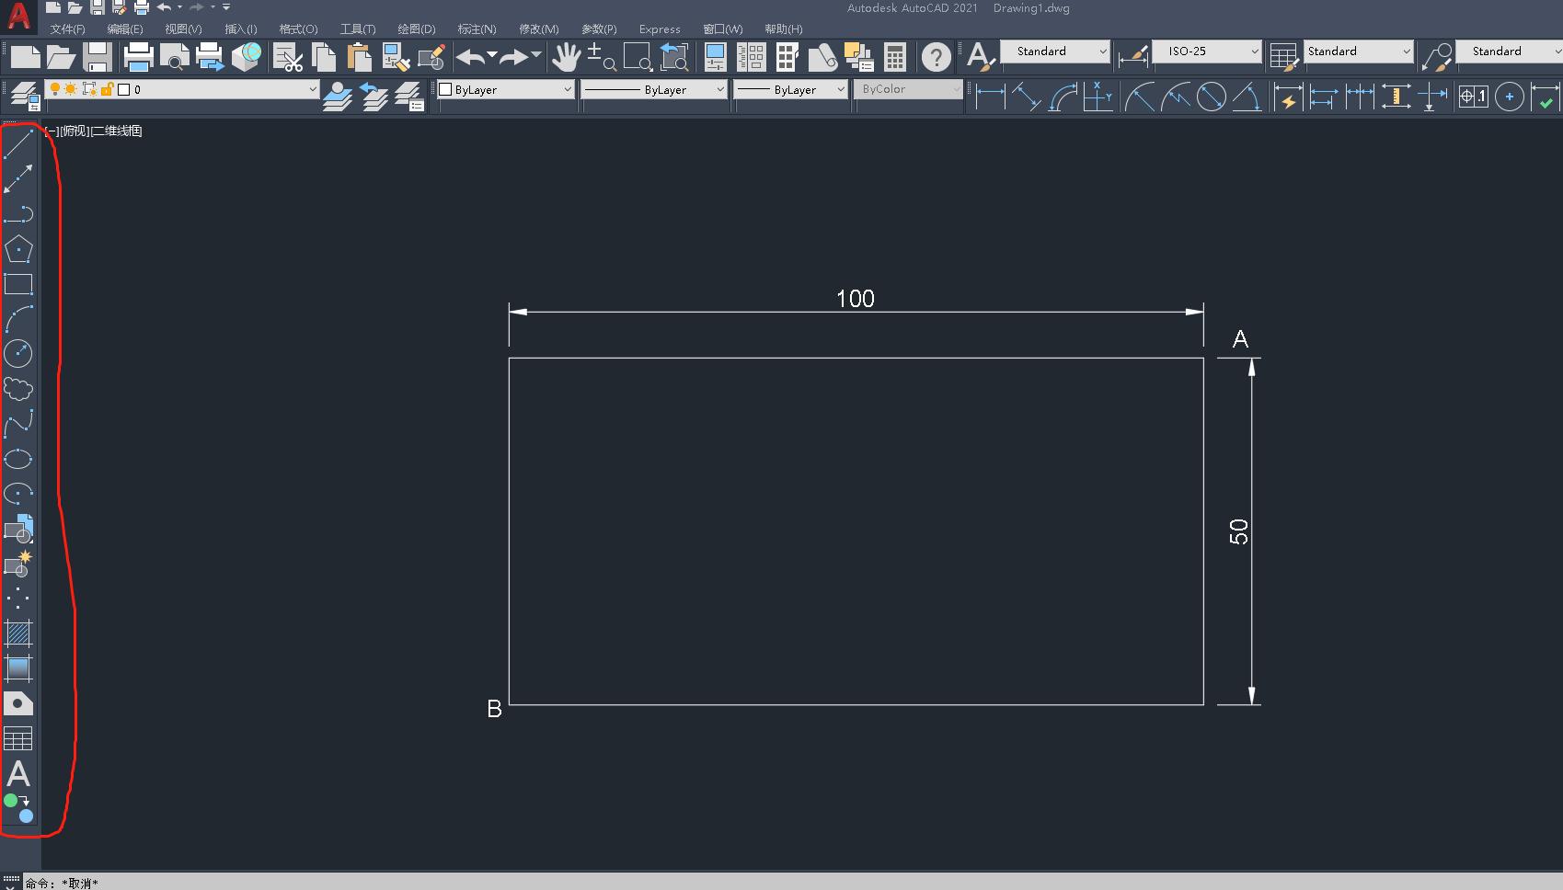
Task: Pick the Revision Cloud tool
Action: 18,389
